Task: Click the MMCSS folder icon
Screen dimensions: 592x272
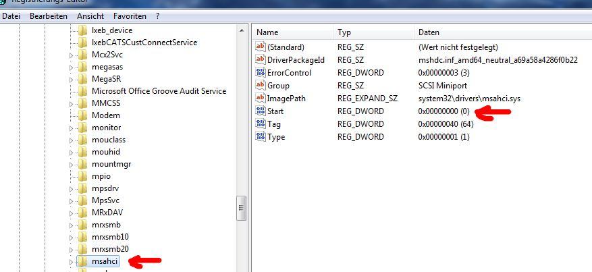Action: tap(82, 103)
